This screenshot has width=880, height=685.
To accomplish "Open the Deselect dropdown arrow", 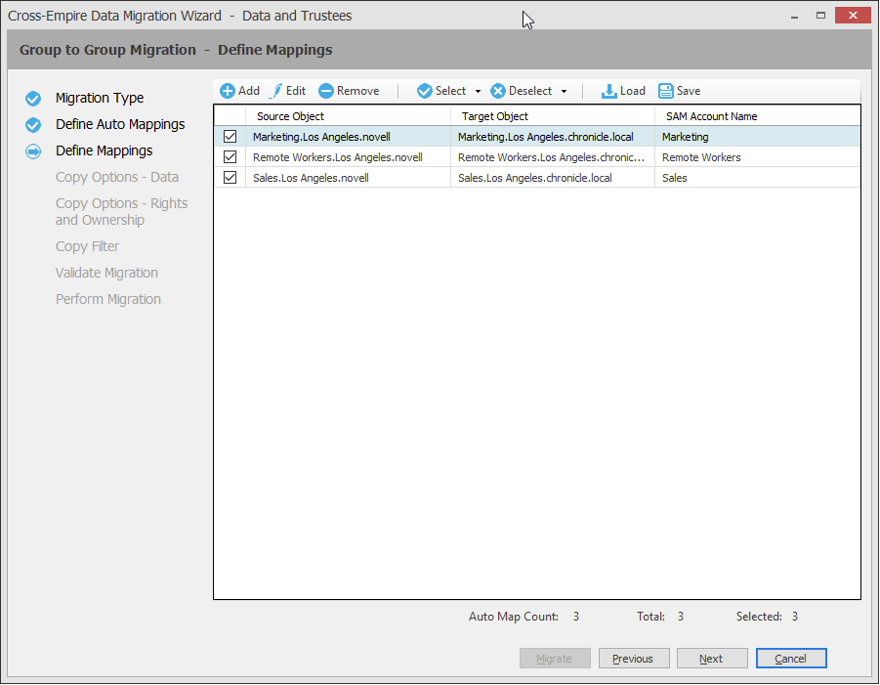I will (x=564, y=92).
